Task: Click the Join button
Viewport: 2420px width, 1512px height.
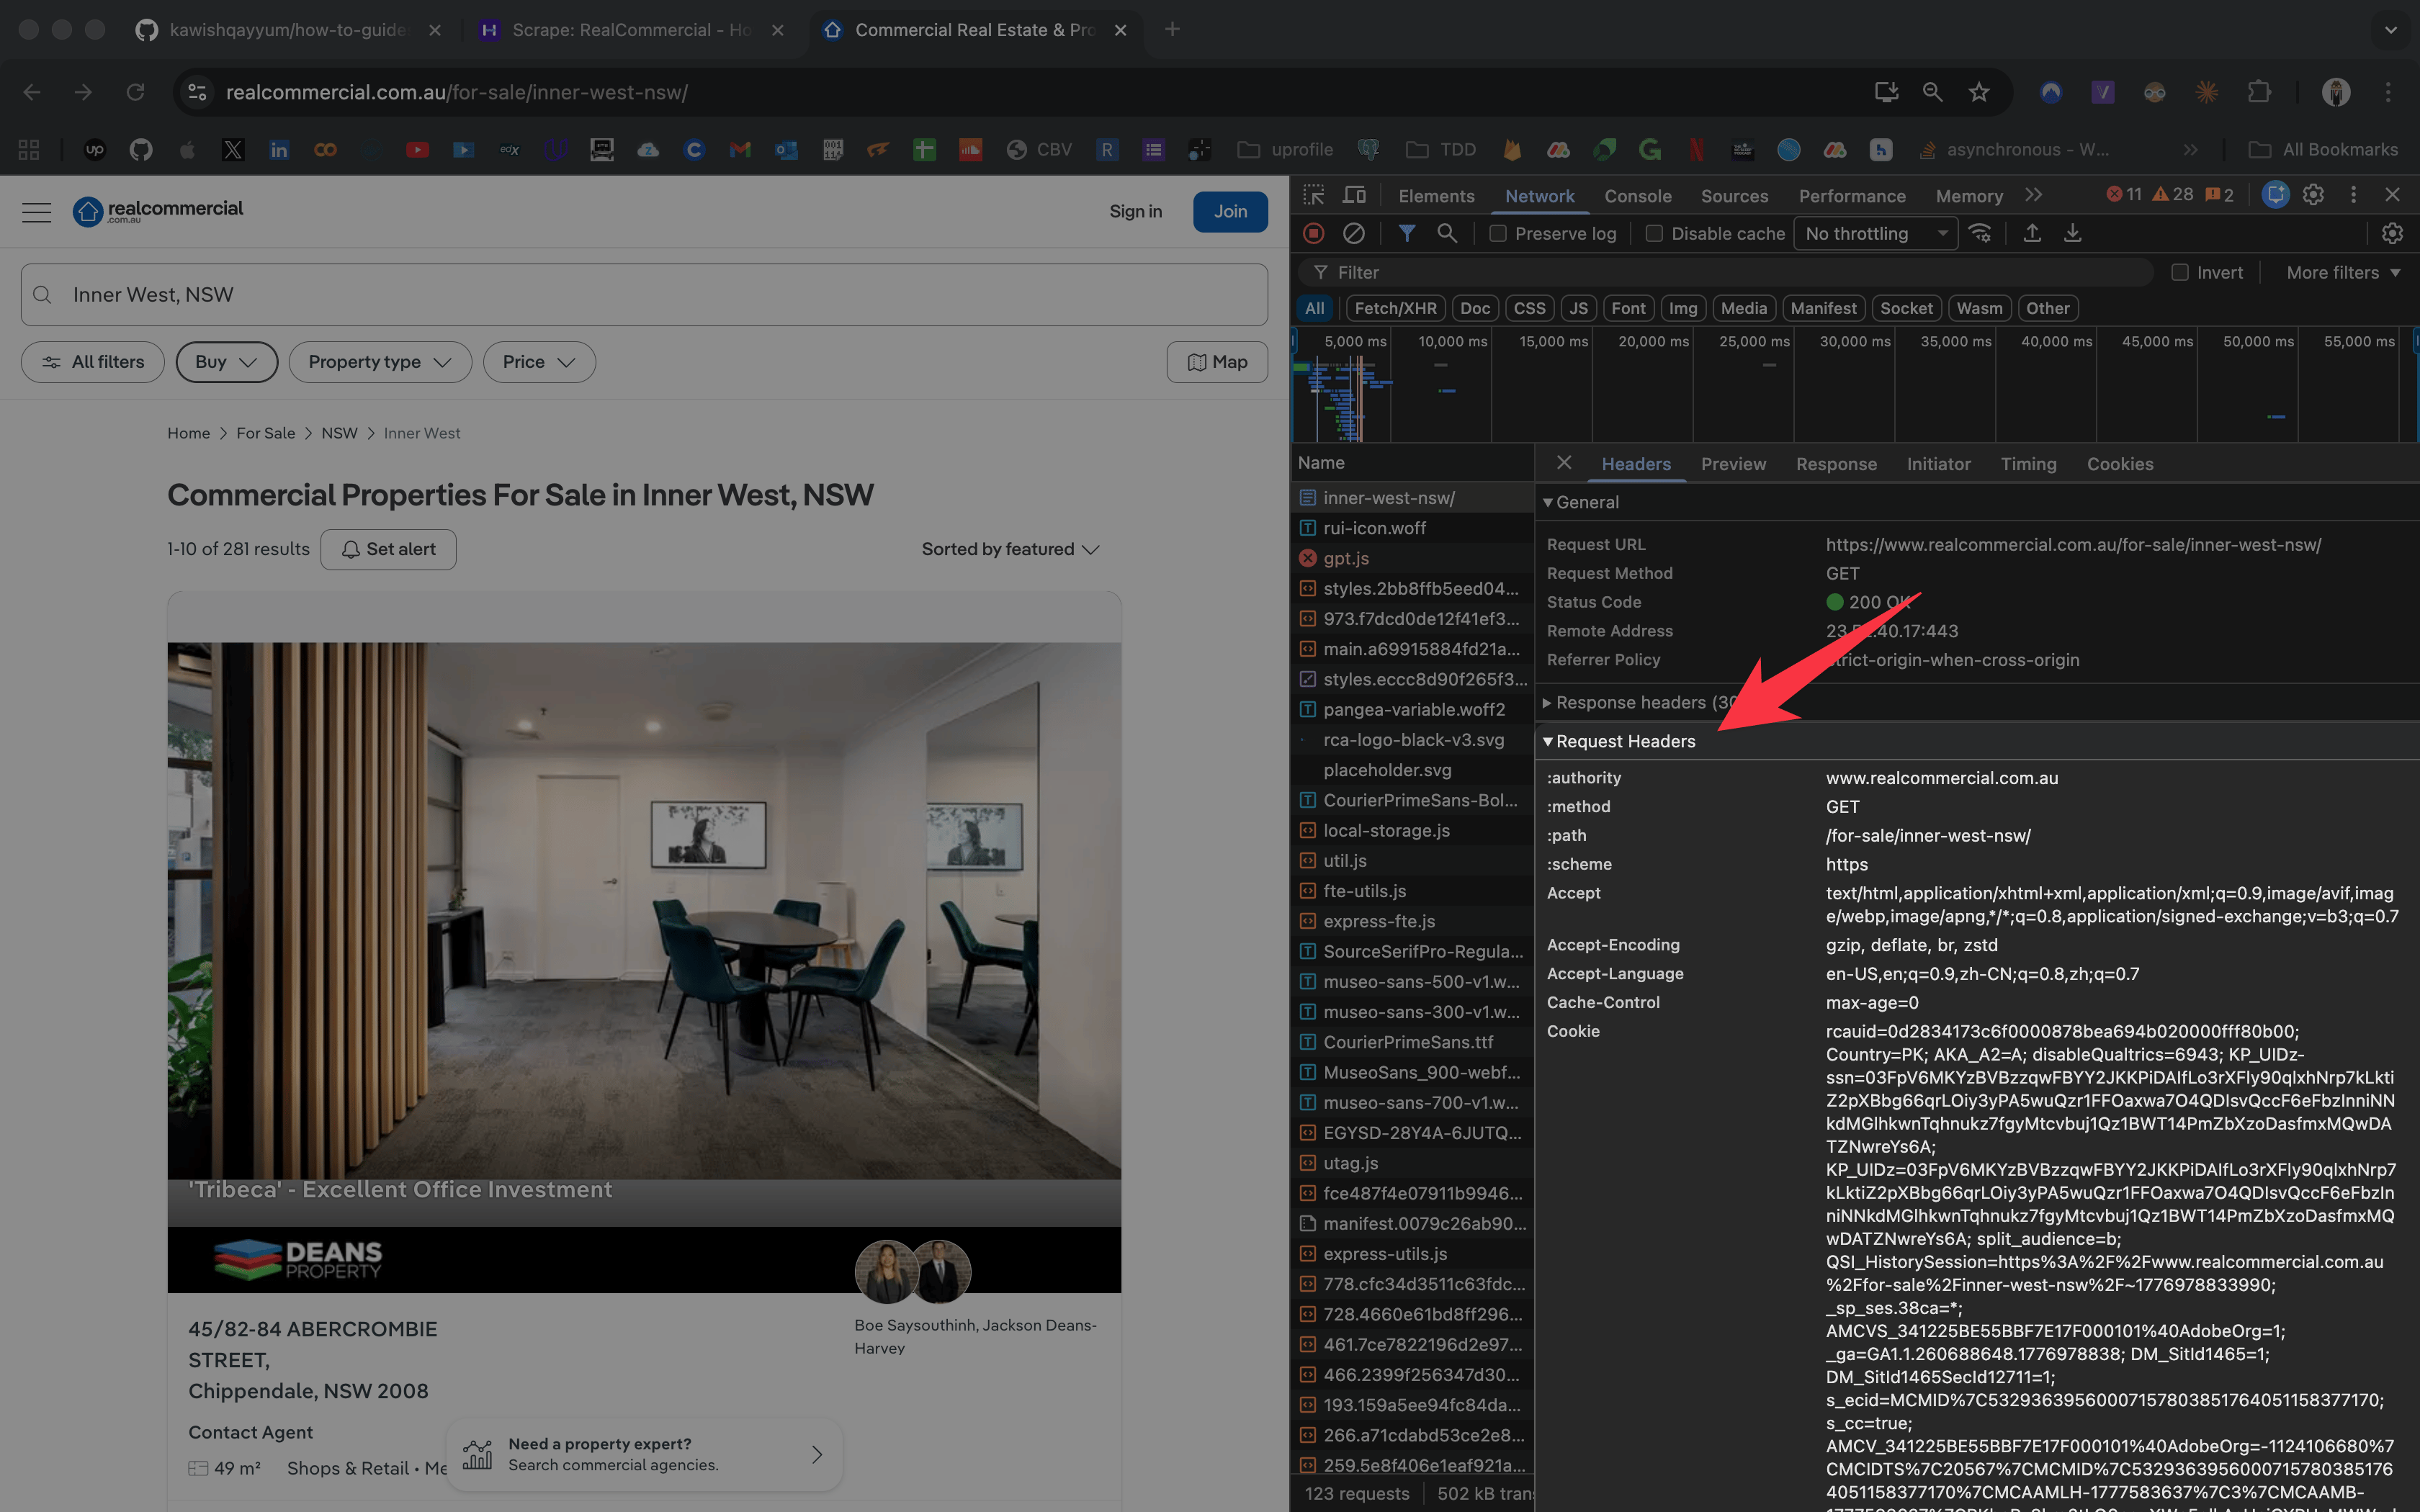Action: (1230, 211)
